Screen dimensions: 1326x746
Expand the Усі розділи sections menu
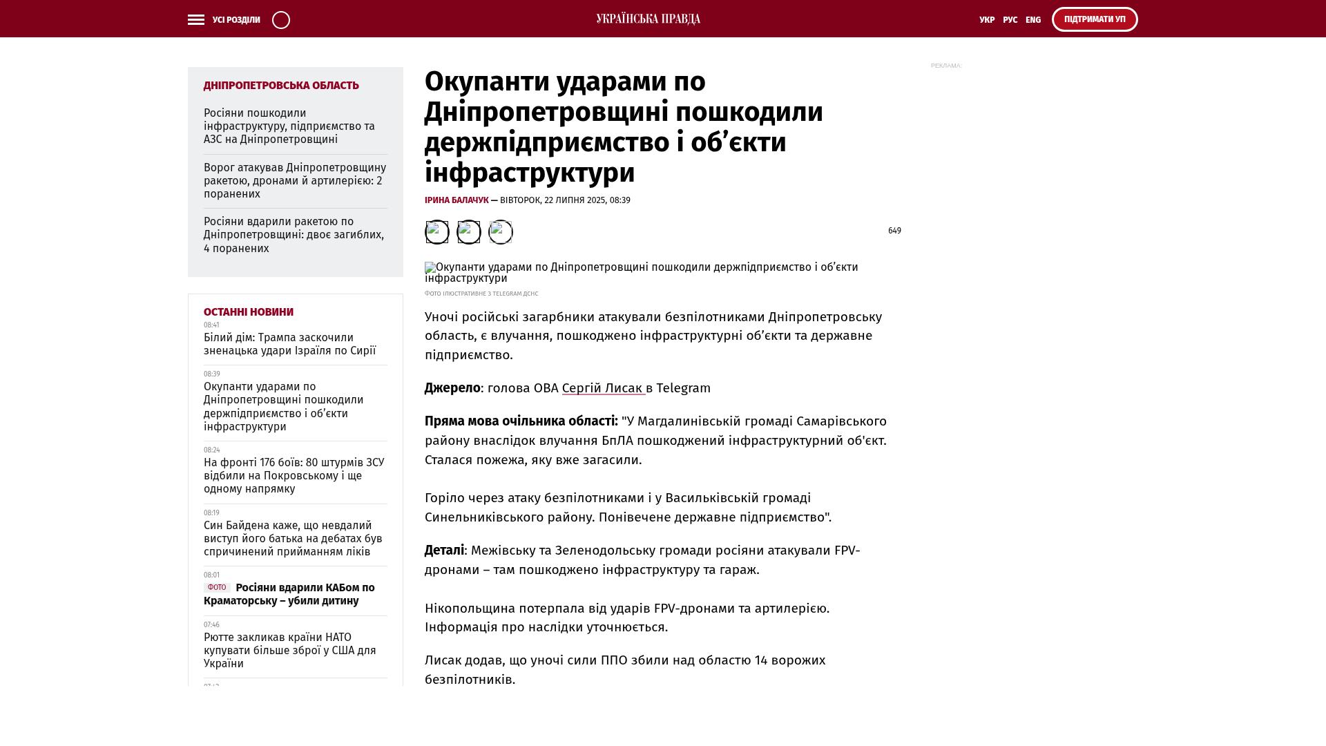click(x=236, y=20)
